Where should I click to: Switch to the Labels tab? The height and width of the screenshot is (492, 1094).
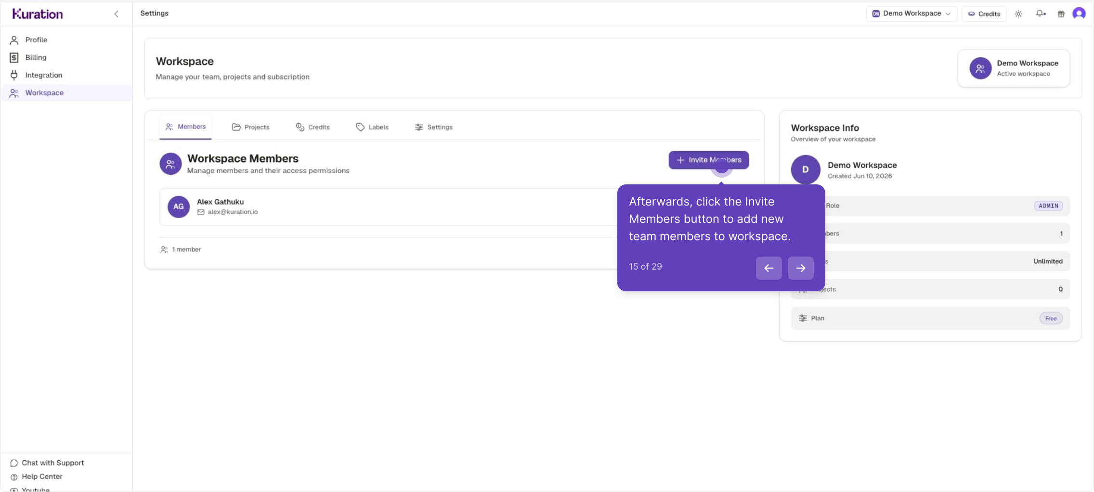pos(372,127)
